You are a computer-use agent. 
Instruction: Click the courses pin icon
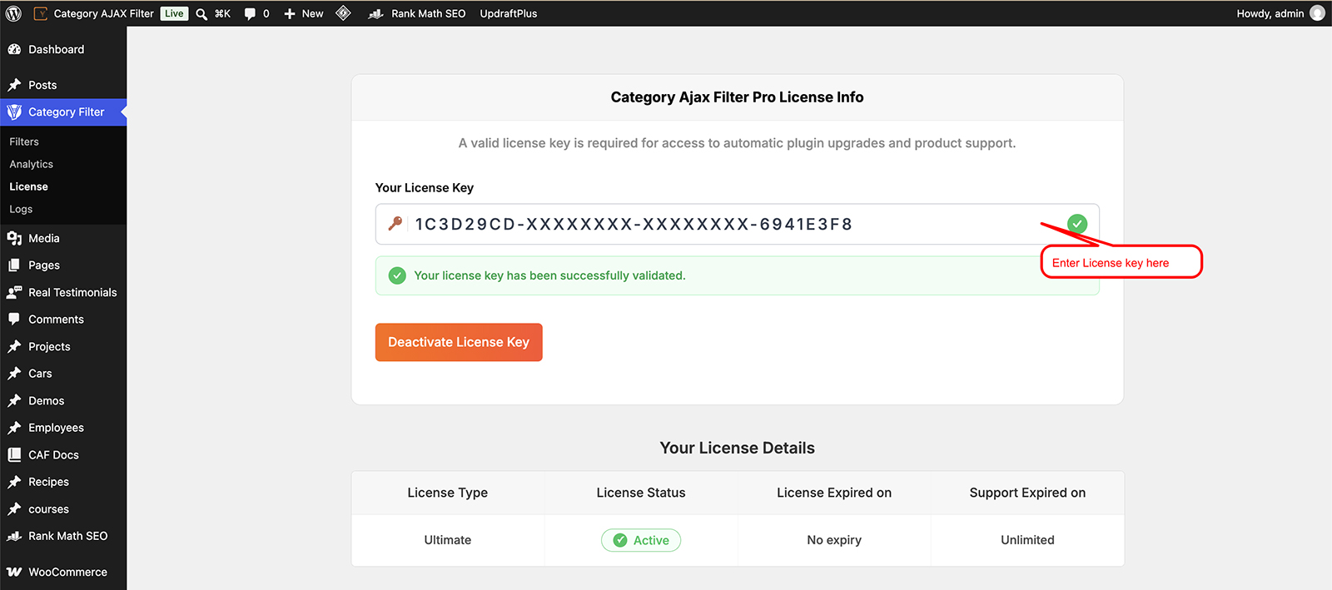click(14, 509)
